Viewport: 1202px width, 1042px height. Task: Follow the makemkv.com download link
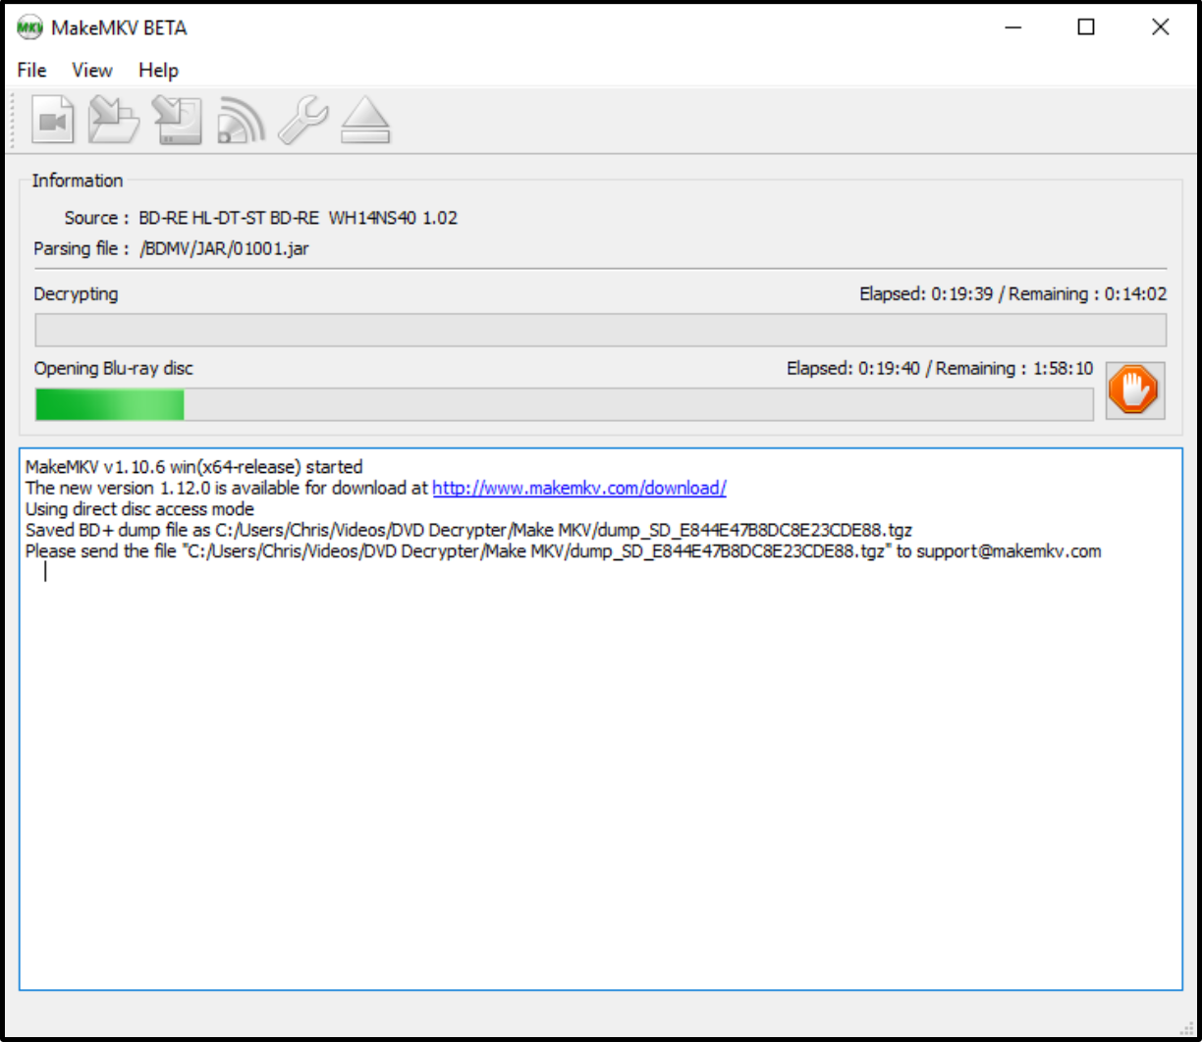pyautogui.click(x=578, y=488)
